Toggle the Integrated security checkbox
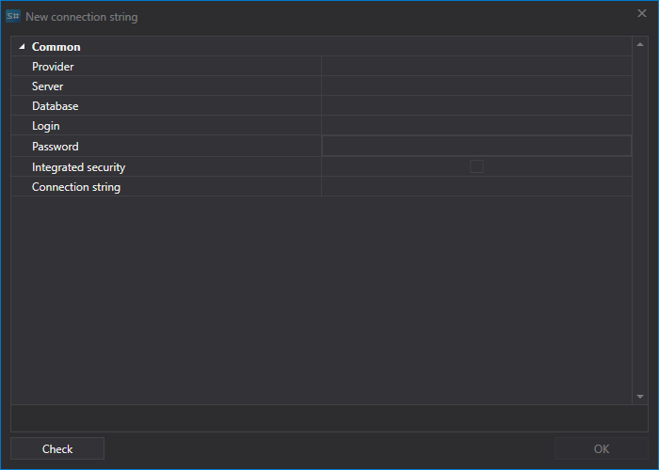 point(476,166)
